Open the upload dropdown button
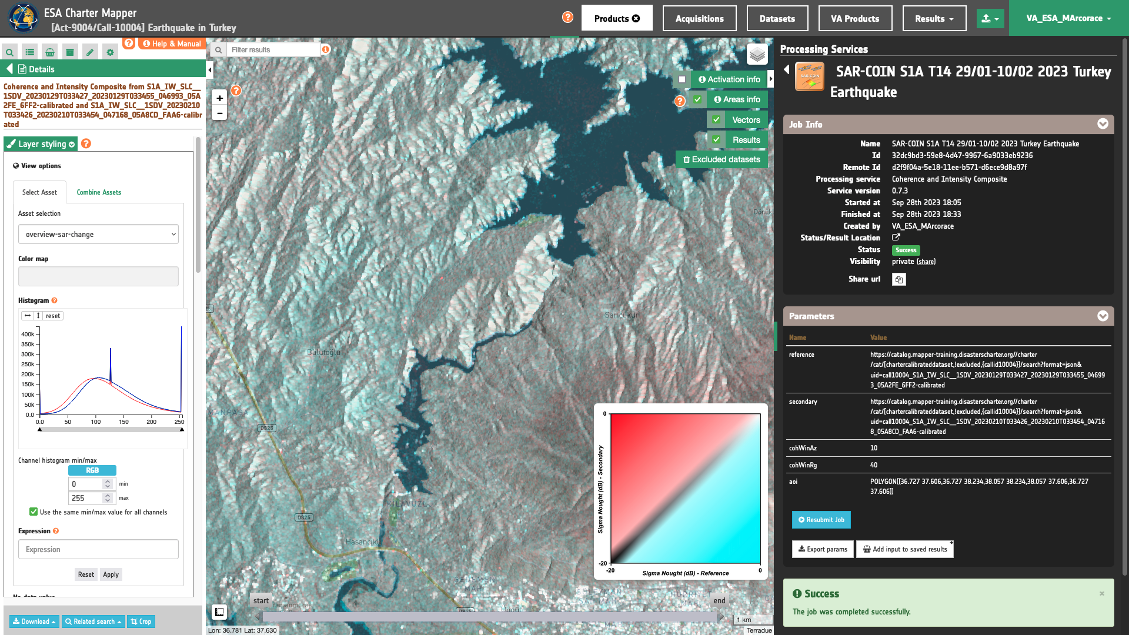 pos(990,18)
